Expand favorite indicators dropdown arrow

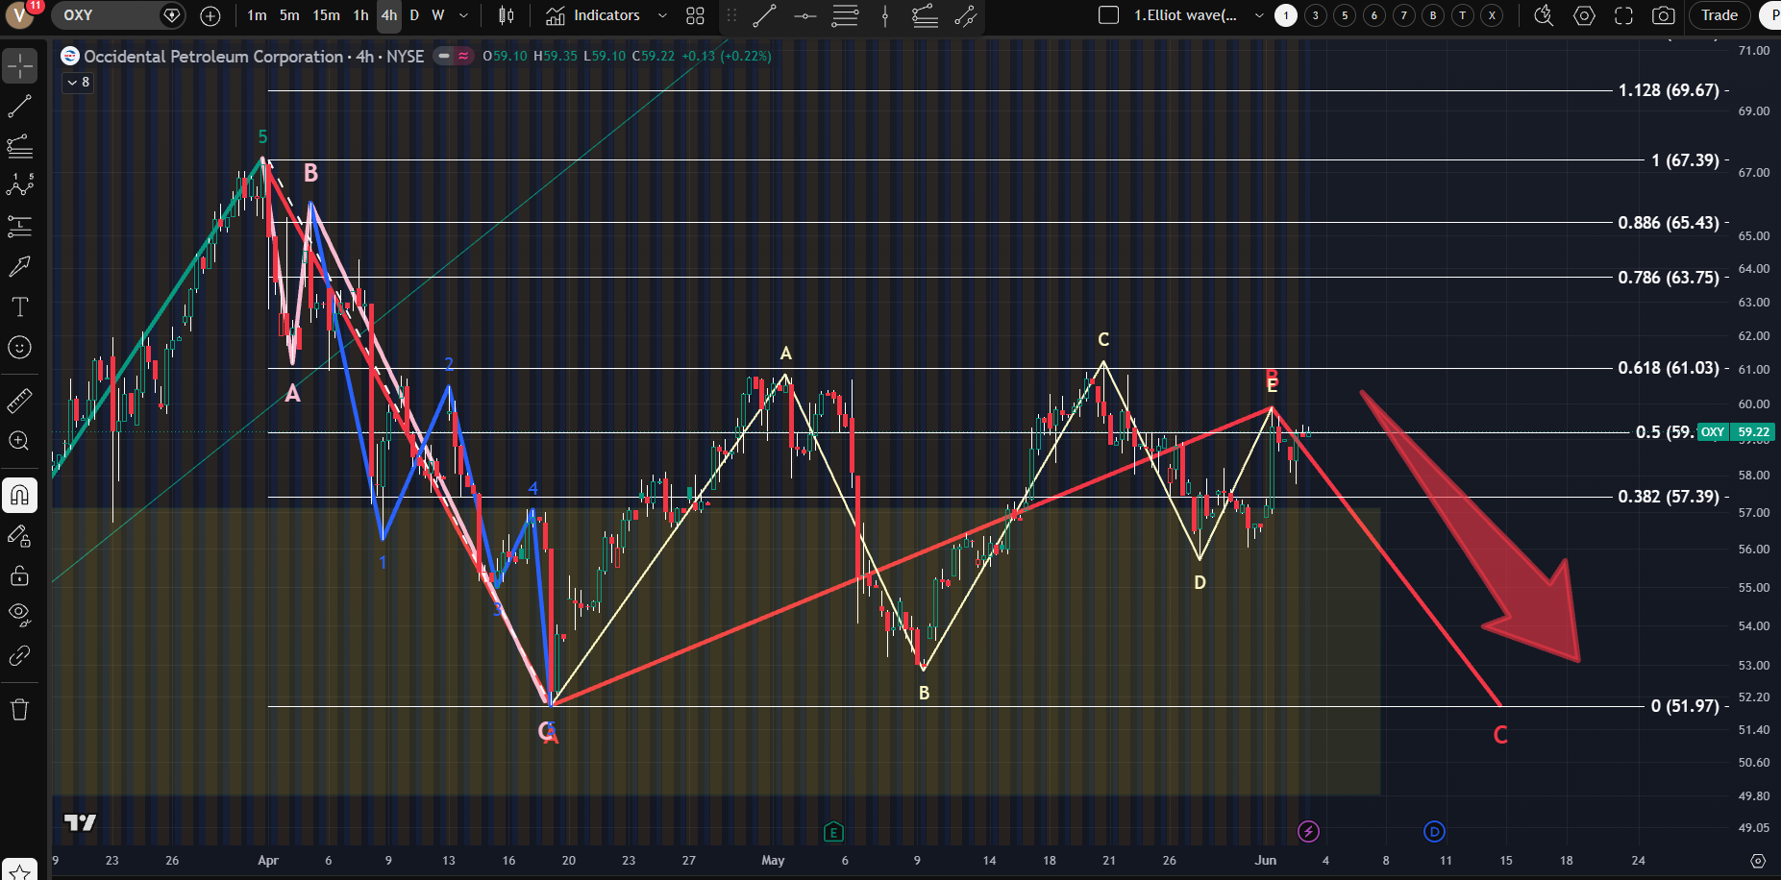[x=662, y=15]
